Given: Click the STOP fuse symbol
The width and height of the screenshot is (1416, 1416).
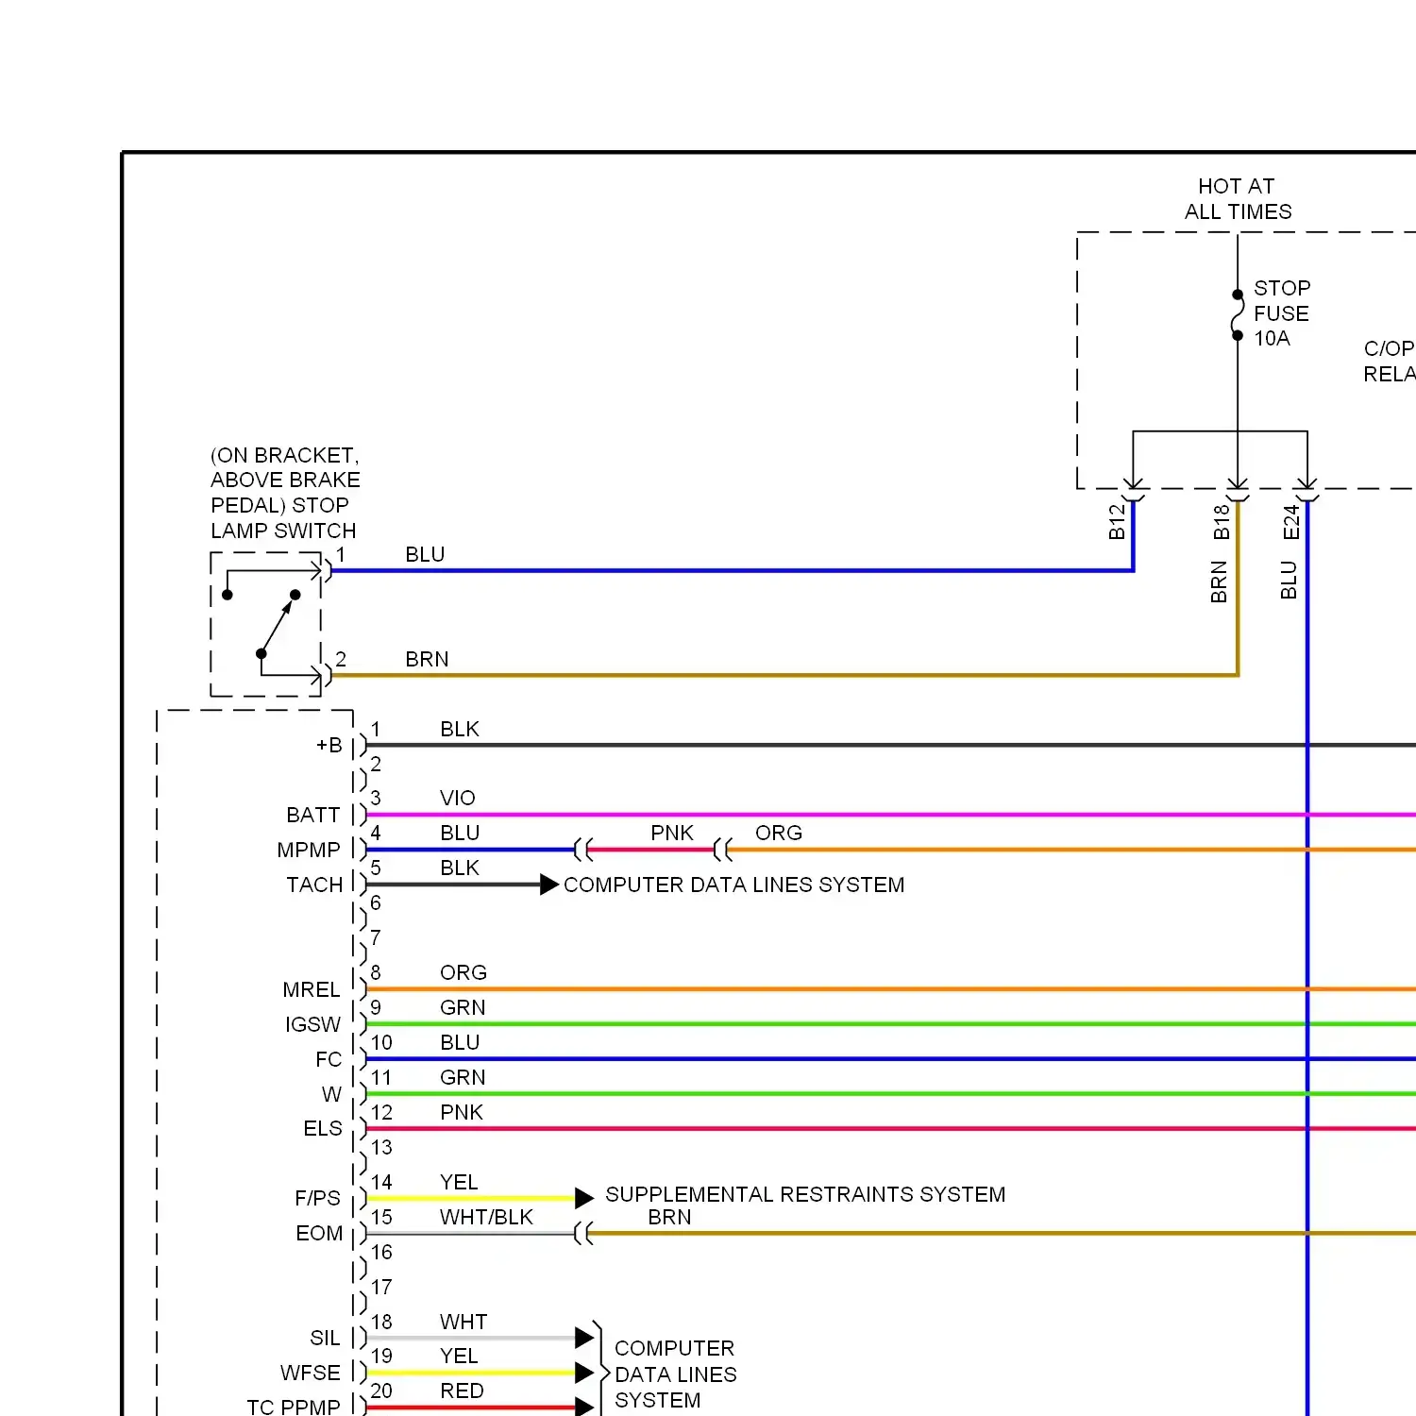Looking at the screenshot, I should (x=1238, y=314).
